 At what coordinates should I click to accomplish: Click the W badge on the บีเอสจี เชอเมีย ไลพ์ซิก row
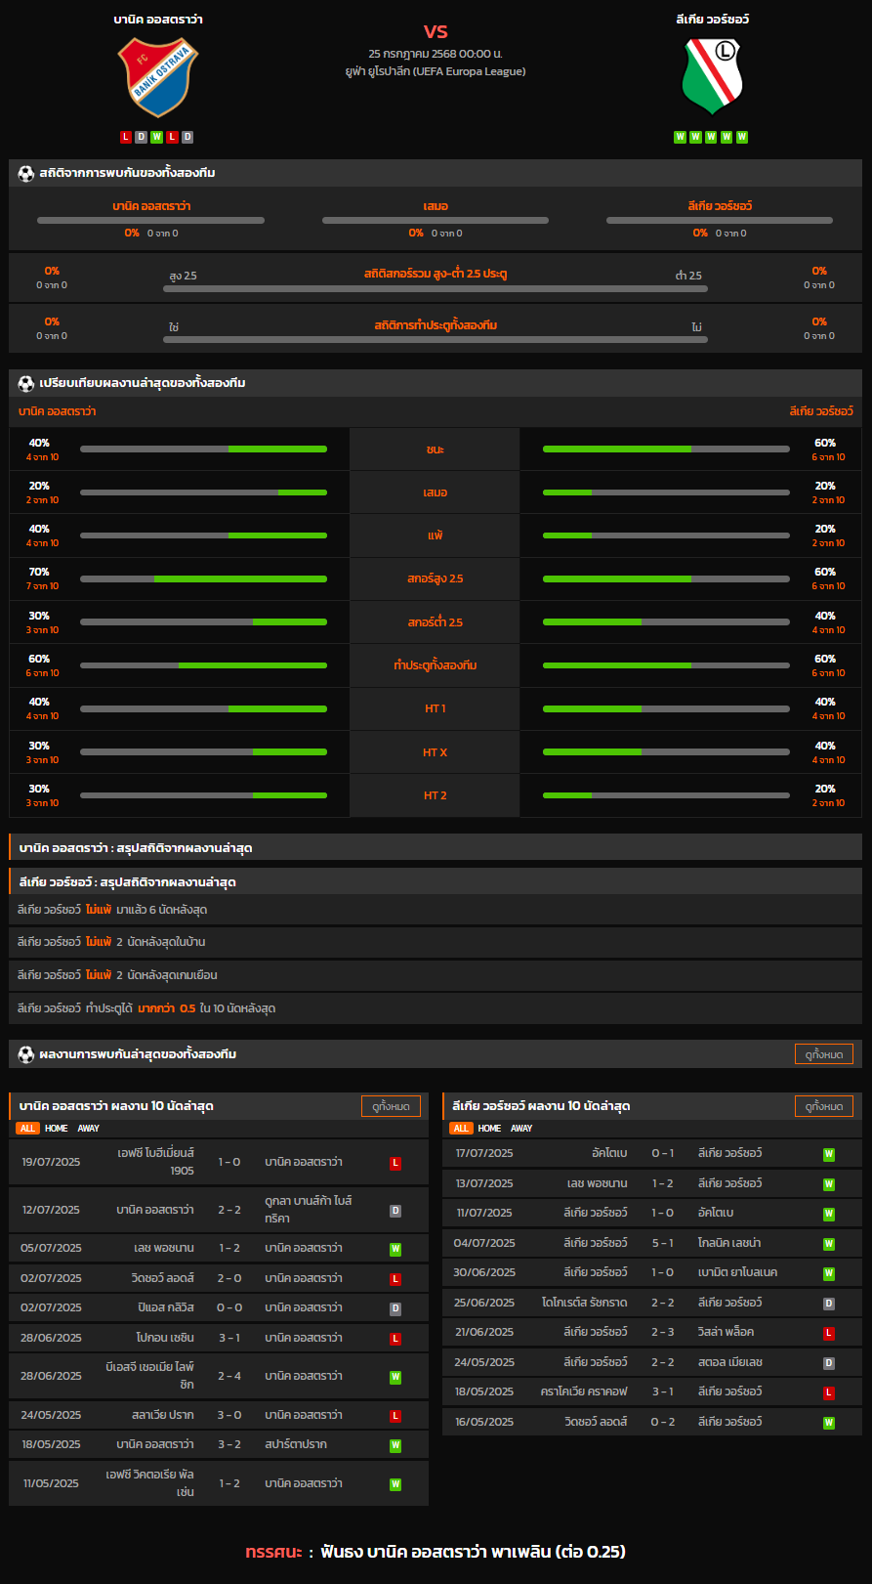coord(395,1377)
